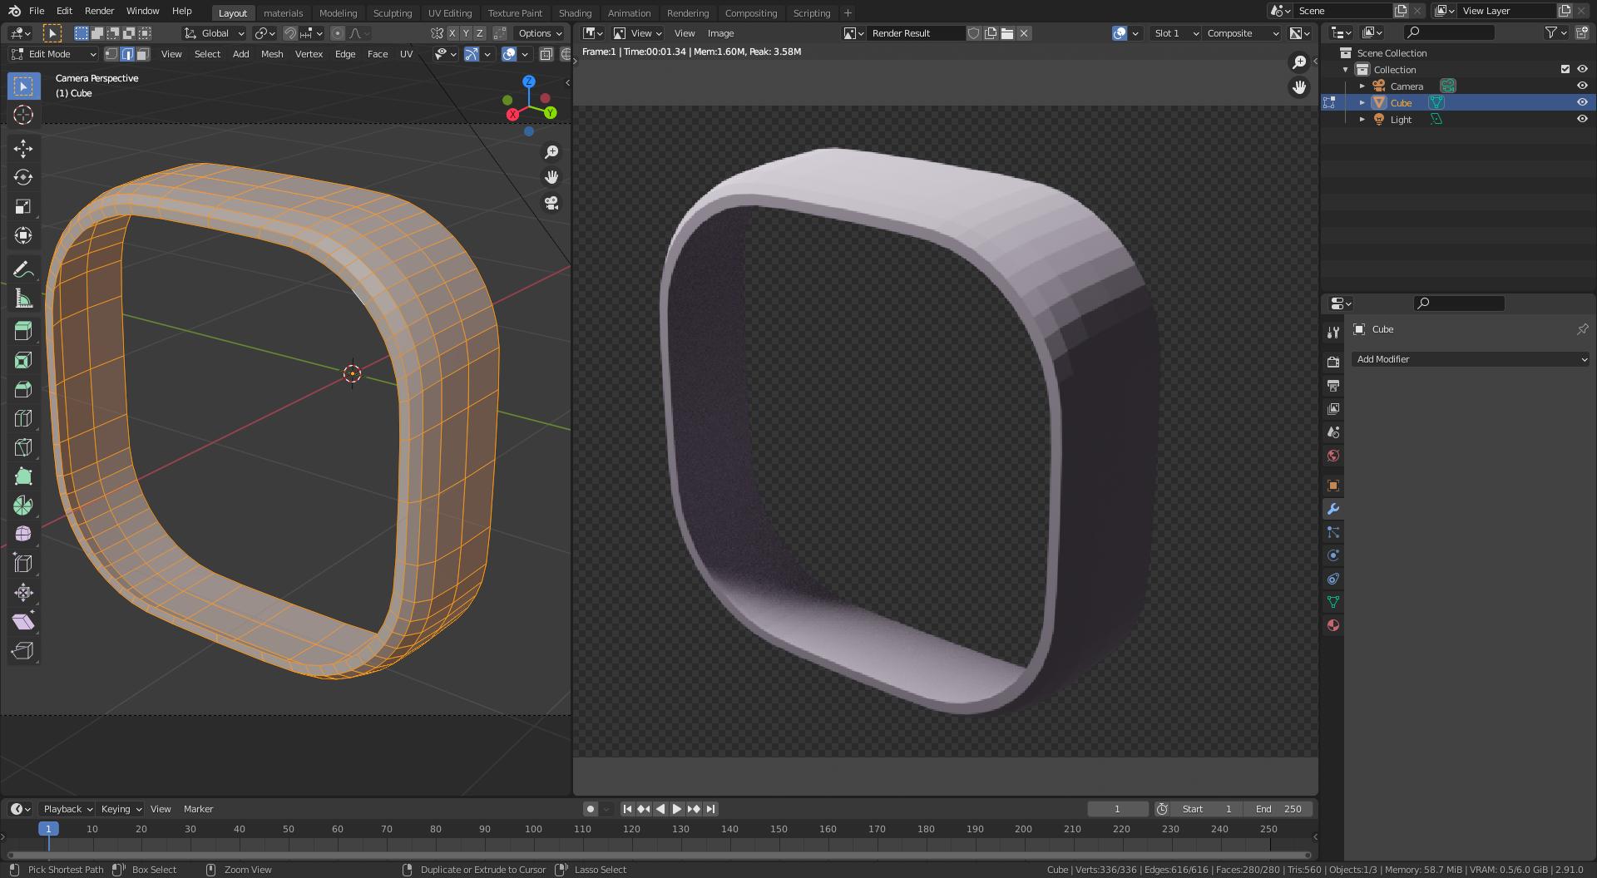The image size is (1597, 878).
Task: Toggle camera view icon in viewport
Action: (551, 203)
